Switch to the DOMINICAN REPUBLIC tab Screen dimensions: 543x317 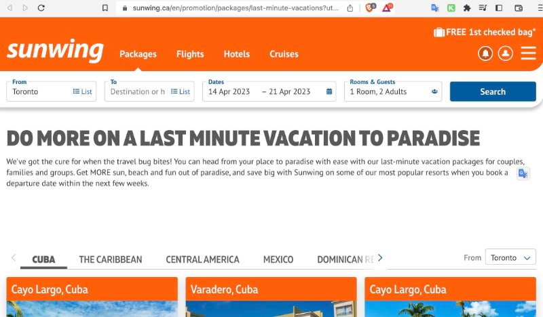coord(345,259)
